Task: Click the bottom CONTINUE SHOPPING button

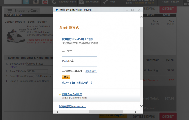Action: click(144, 117)
